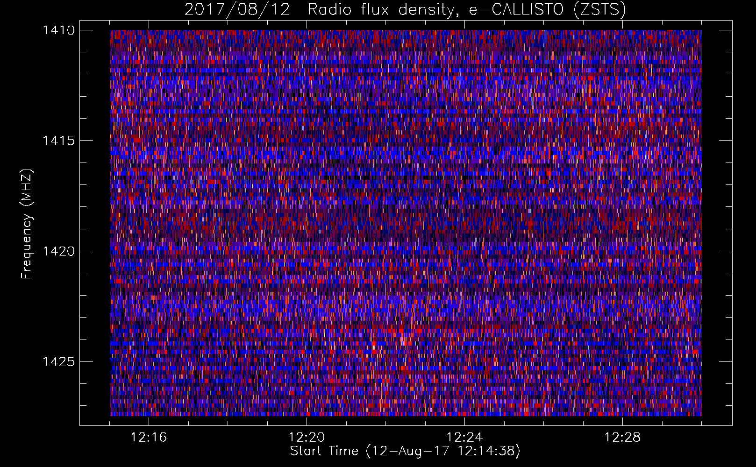Click the 1410 frequency tick label
This screenshot has width=756, height=467.
[58, 30]
